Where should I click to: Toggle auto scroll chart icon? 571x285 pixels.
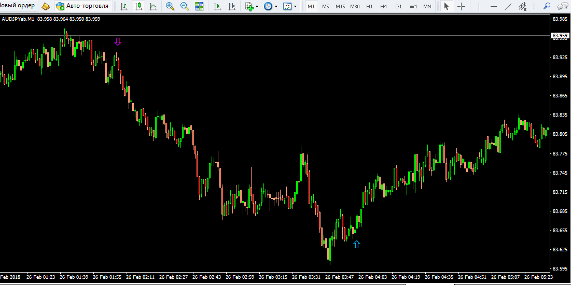coord(217,6)
